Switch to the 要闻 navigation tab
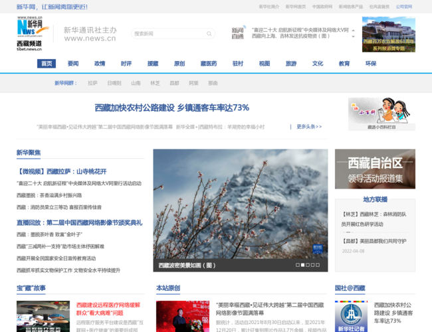Screen dimensions: 432x332 73,64
